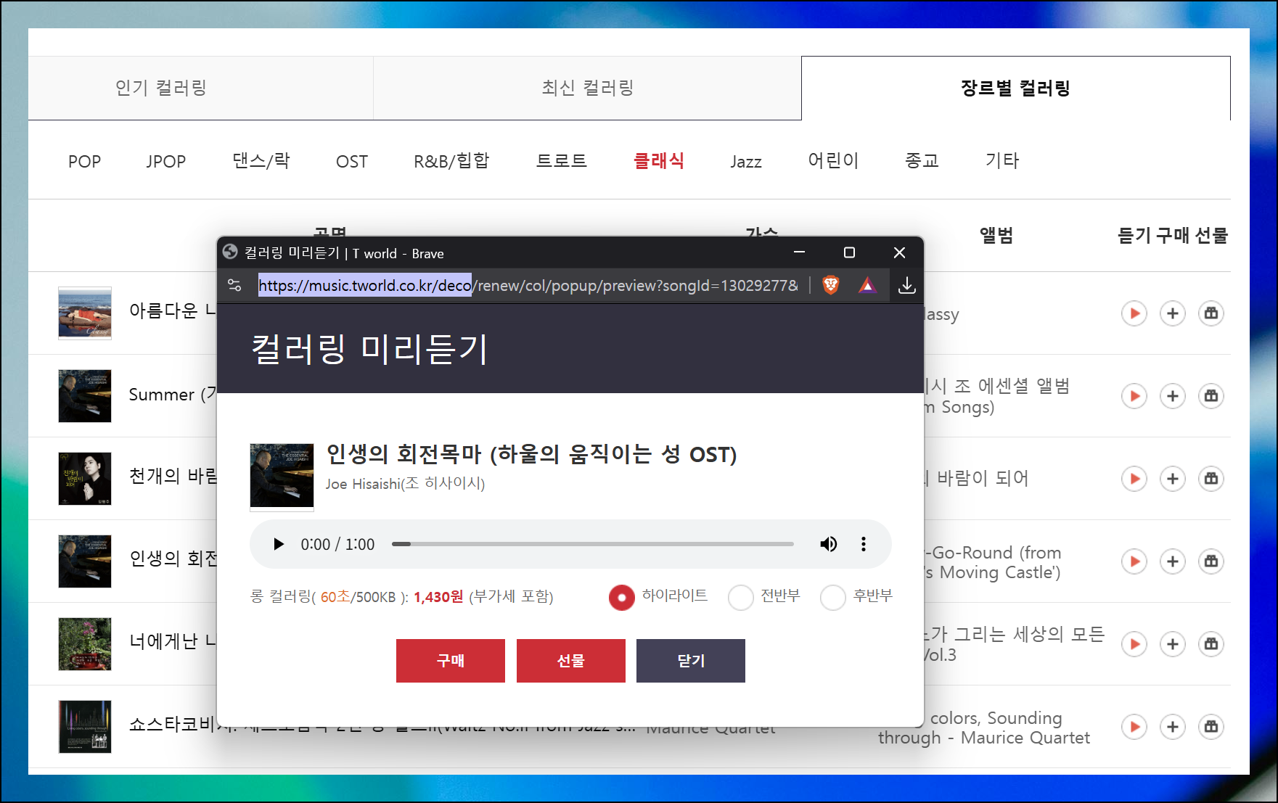1278x803 pixels.
Task: Select the 기타 genre
Action: coord(1002,161)
